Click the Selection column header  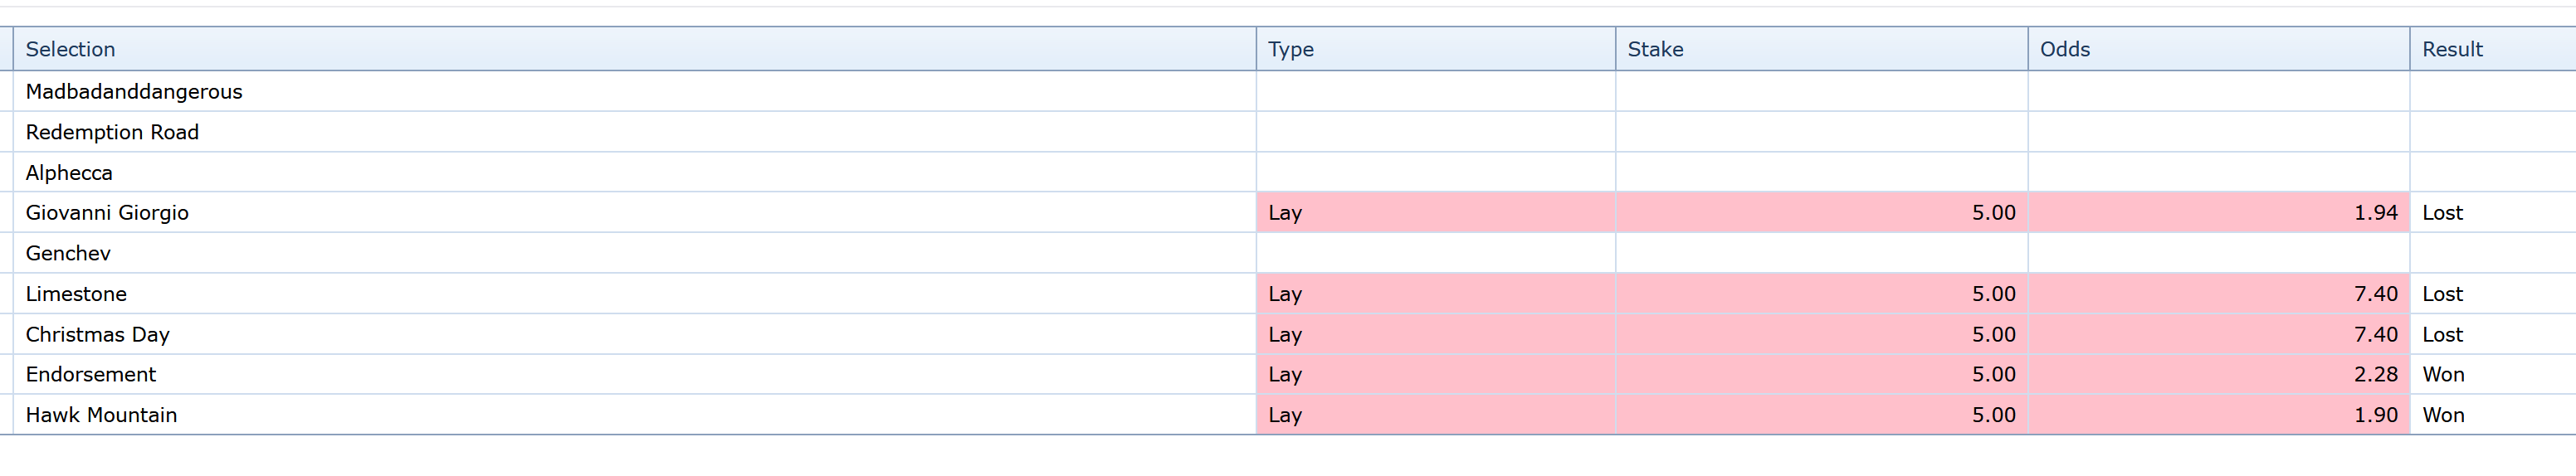tap(70, 49)
